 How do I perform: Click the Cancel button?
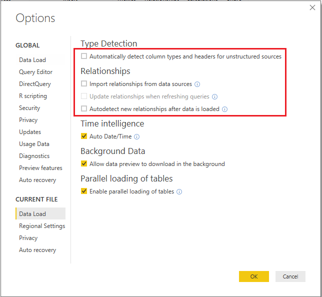[290, 276]
